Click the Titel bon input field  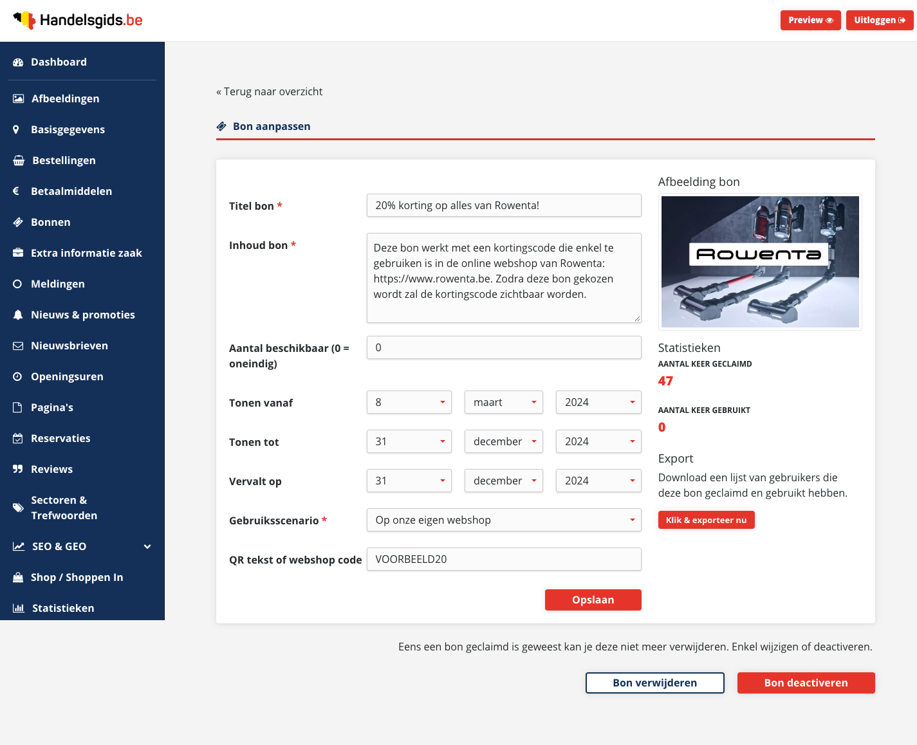point(504,205)
